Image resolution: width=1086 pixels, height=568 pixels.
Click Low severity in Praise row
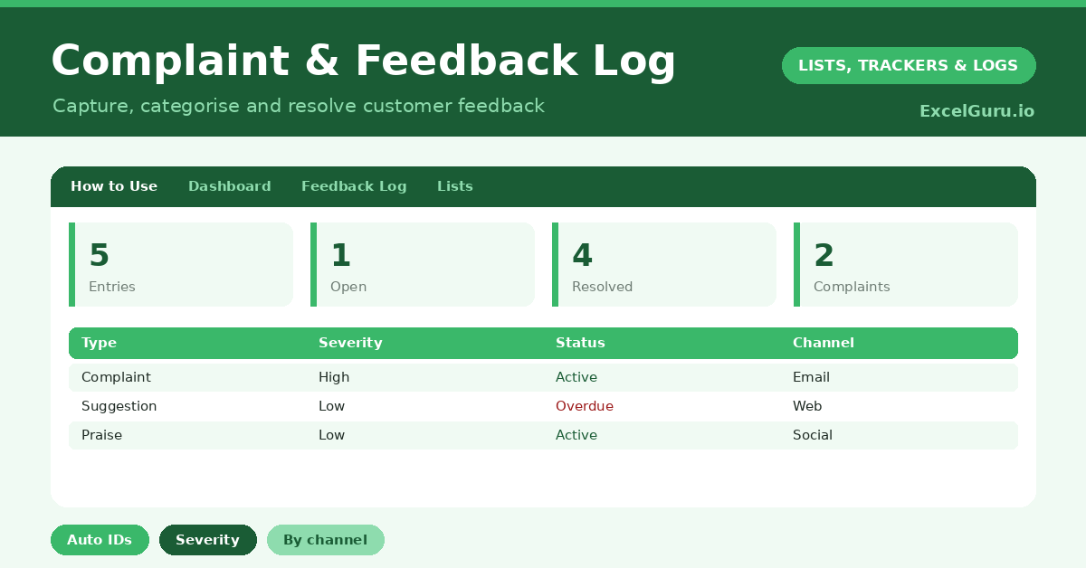[x=331, y=435]
